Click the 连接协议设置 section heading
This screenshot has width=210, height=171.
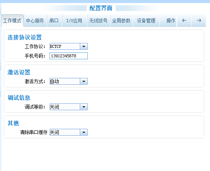tap(24, 37)
